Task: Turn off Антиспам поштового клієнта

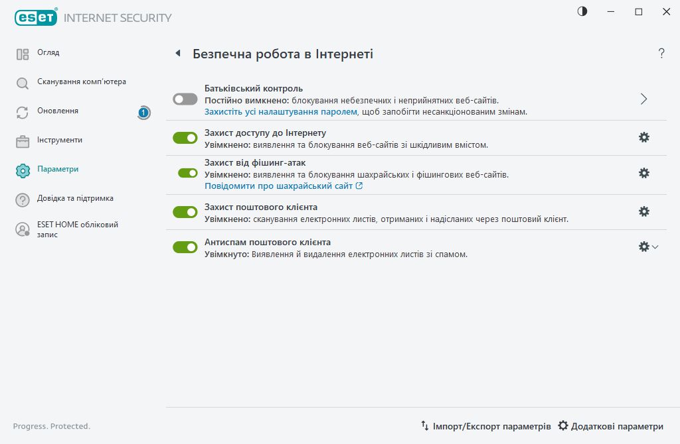Action: (x=185, y=248)
